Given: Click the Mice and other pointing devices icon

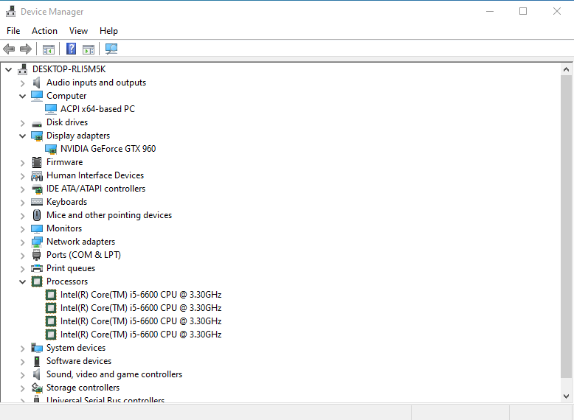Looking at the screenshot, I should point(37,215).
